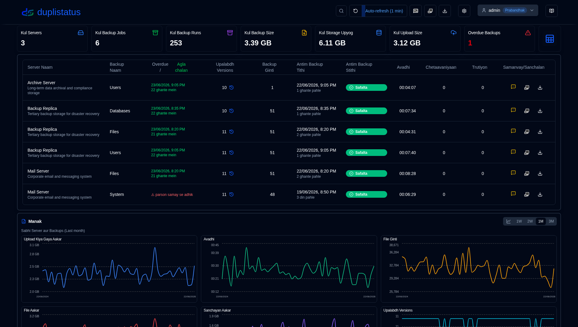The image size is (578, 327).
Task: Open Auto-refresh (1 min) settings
Action: point(384,11)
